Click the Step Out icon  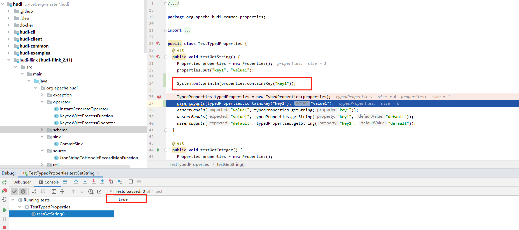coord(102,181)
